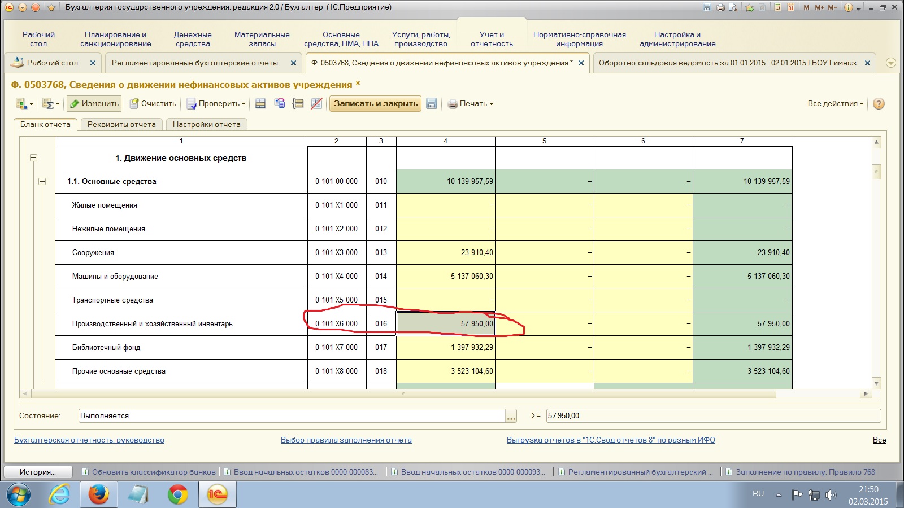
Task: Expand the Все действия dropdown
Action: [x=836, y=103]
